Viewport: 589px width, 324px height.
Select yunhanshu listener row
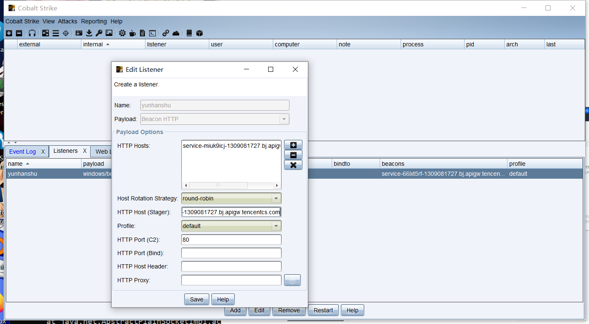tap(294, 174)
